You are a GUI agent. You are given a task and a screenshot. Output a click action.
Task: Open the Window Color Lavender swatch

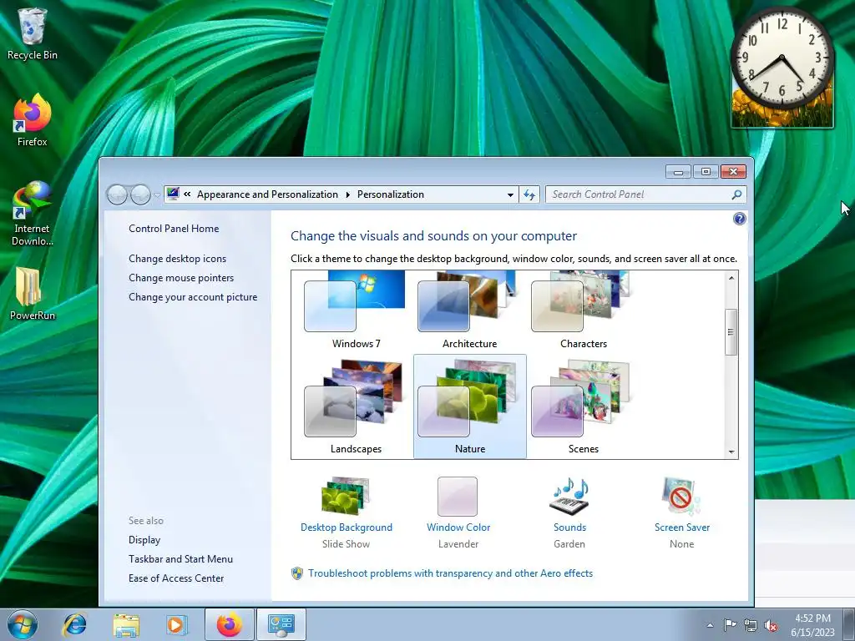(458, 496)
